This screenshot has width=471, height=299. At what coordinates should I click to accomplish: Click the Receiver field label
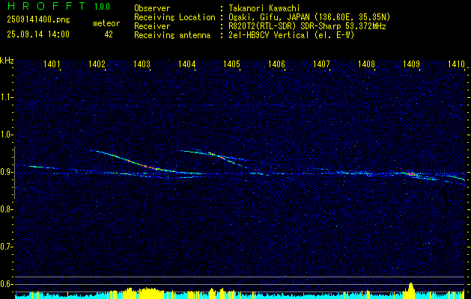[152, 26]
